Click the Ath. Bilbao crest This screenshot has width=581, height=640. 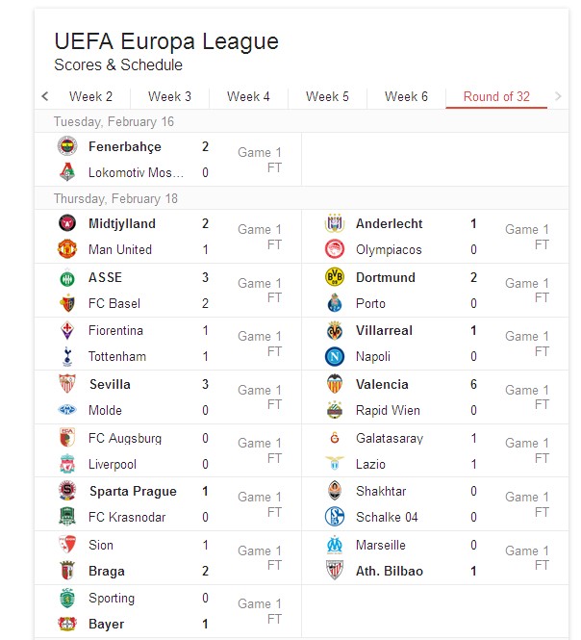(x=334, y=571)
